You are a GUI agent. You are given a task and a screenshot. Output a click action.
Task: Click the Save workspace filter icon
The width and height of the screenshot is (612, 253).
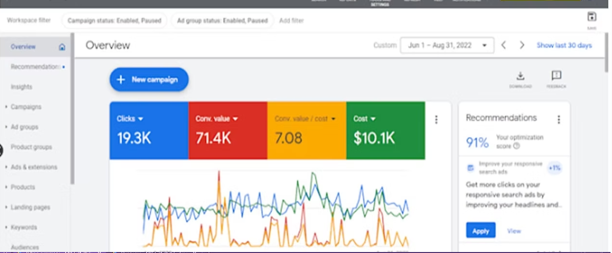(x=592, y=17)
